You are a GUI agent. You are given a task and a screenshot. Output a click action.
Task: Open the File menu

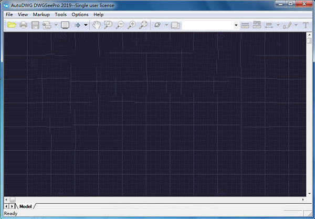[9, 15]
